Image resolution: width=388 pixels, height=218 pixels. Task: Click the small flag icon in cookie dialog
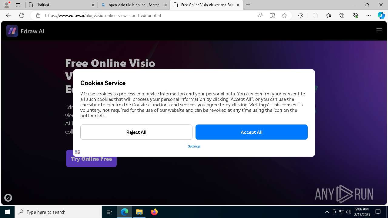point(78,152)
